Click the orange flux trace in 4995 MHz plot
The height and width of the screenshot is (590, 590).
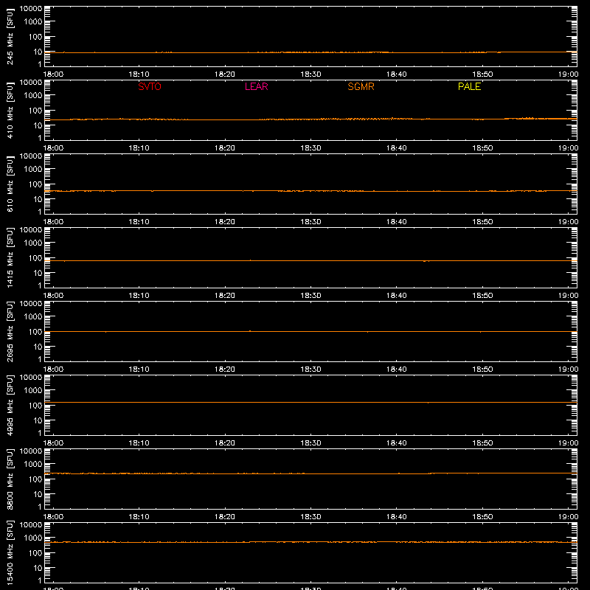coord(310,402)
